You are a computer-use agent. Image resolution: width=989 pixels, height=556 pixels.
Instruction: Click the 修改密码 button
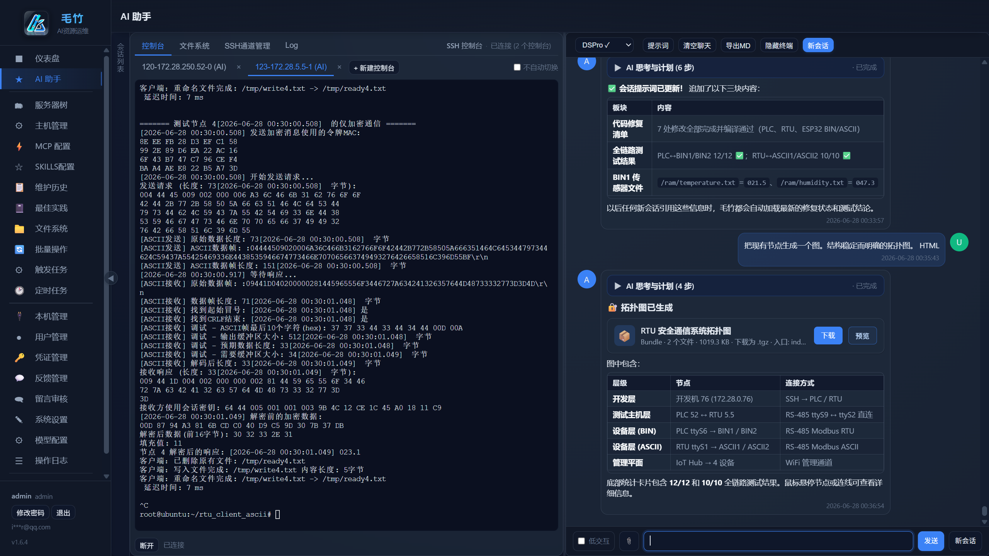click(30, 513)
